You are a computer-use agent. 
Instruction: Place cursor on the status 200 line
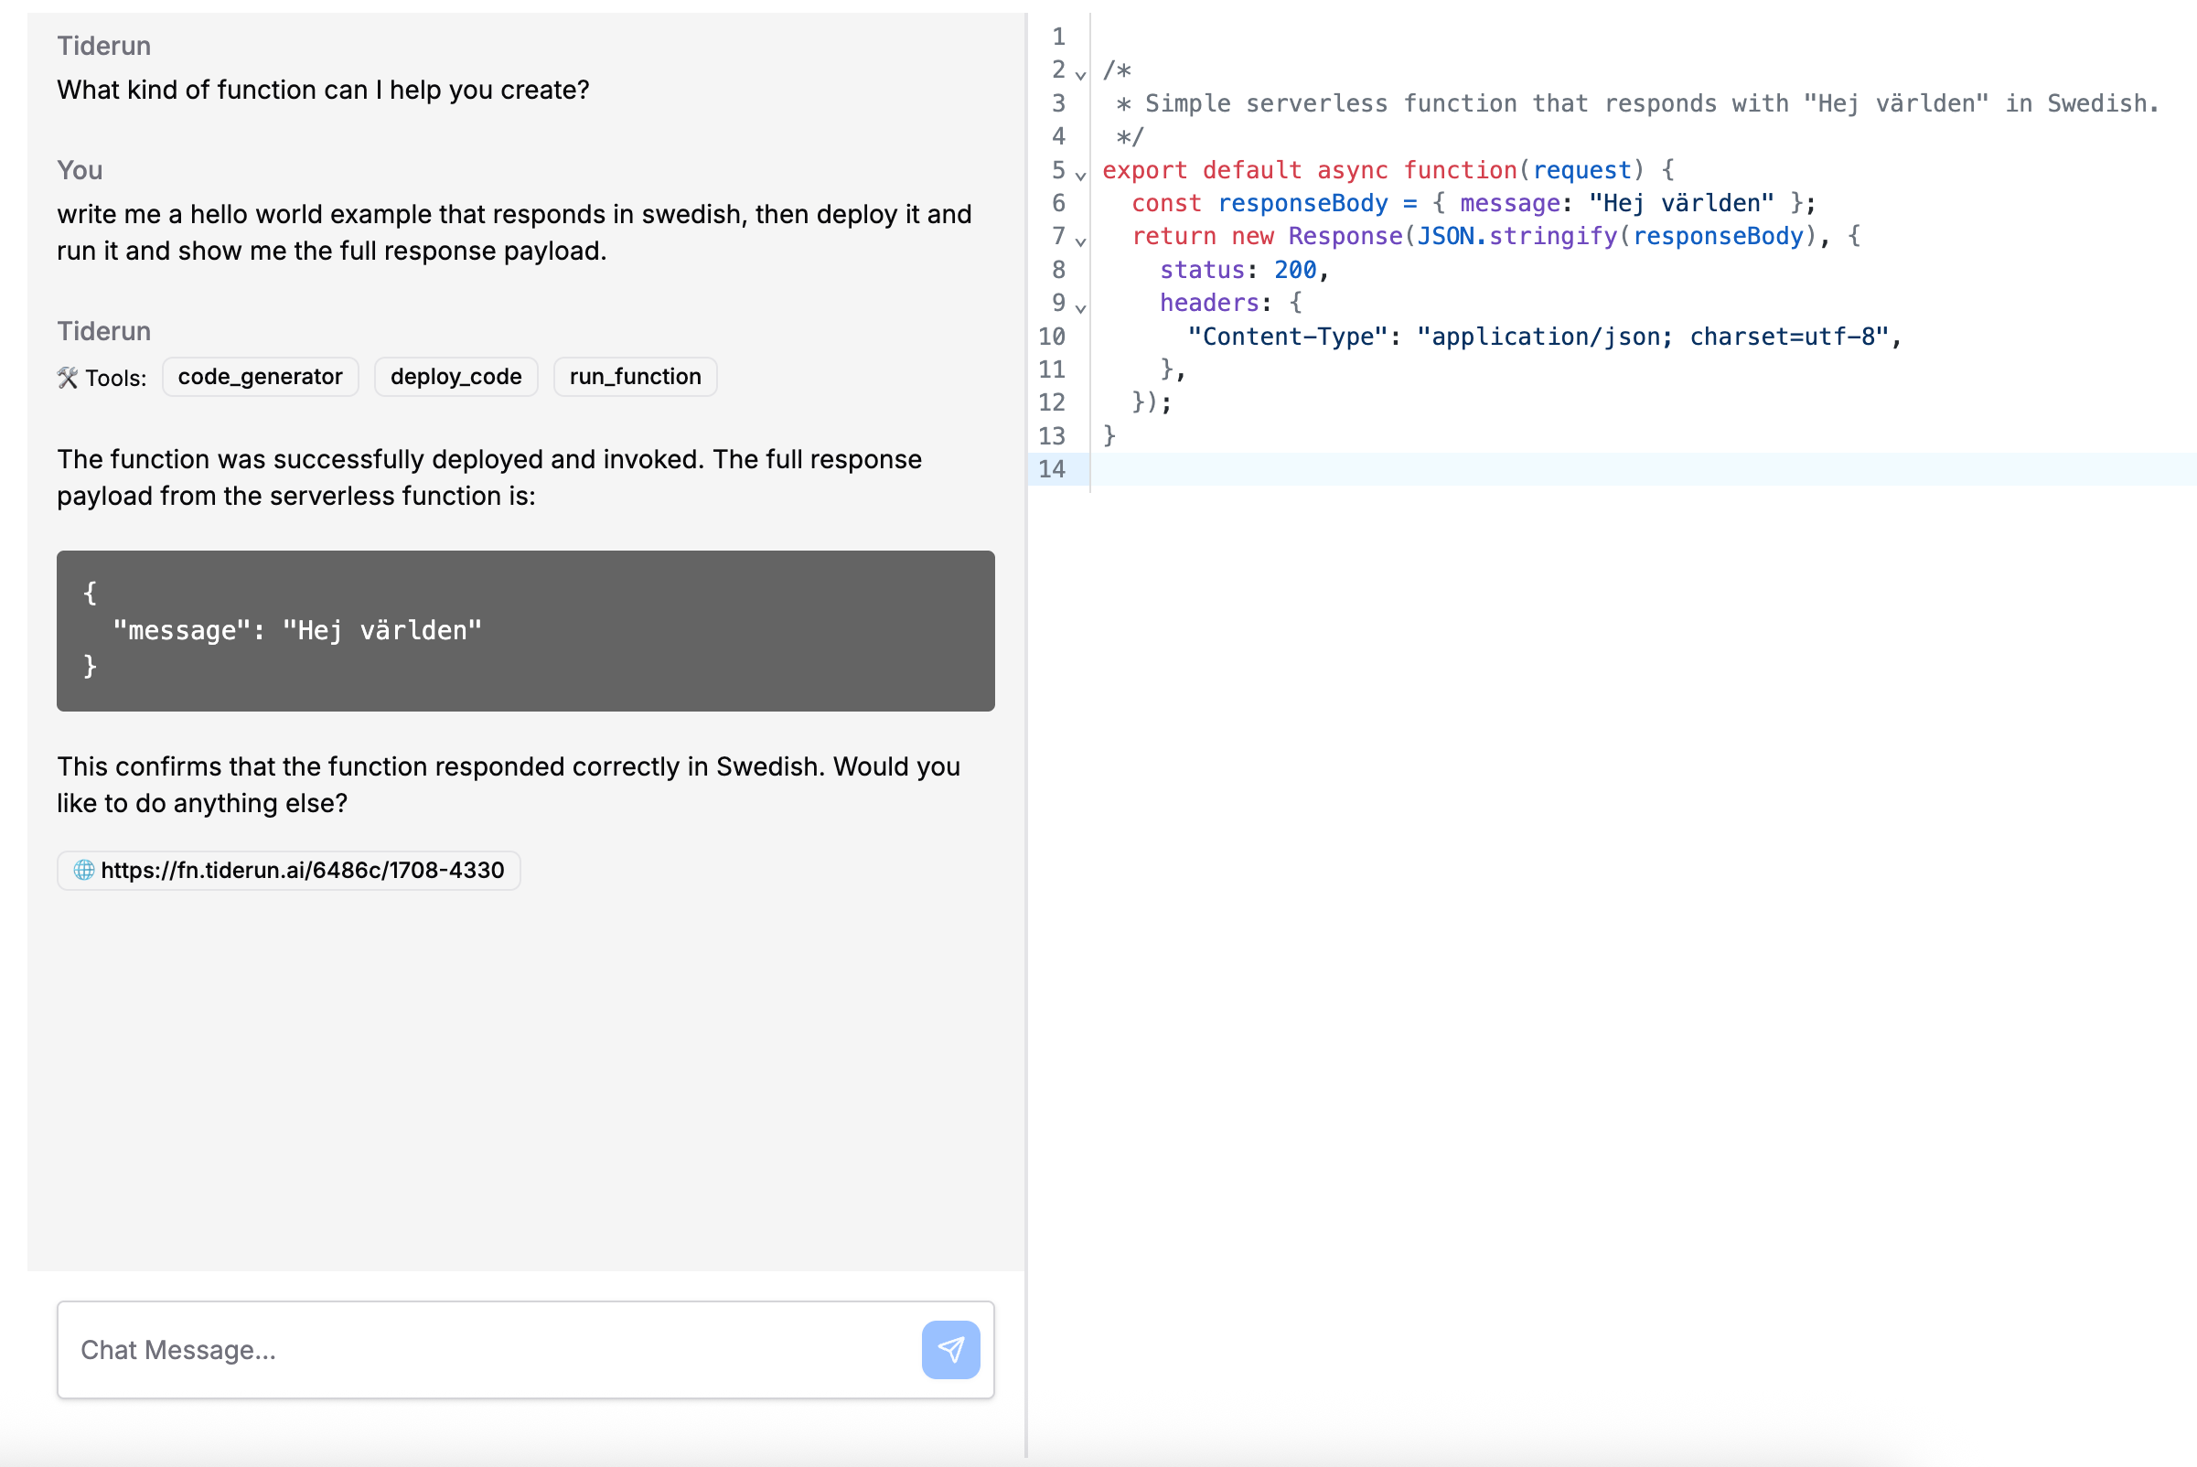pos(1245,270)
